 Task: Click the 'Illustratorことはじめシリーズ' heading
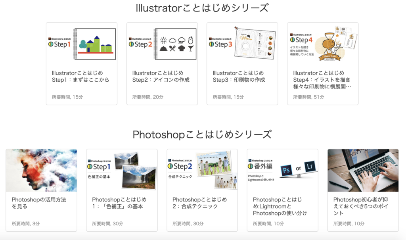coord(202,8)
